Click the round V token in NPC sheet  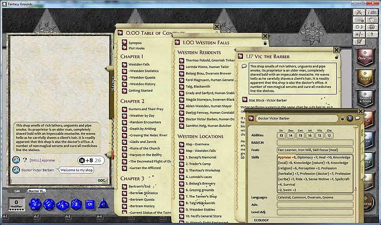click(350, 118)
